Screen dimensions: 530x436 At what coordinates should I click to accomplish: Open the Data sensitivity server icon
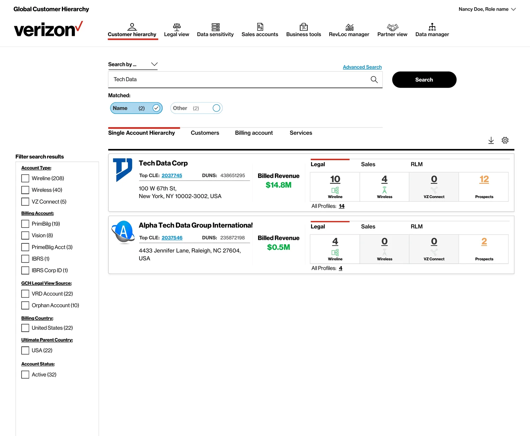coord(216,27)
